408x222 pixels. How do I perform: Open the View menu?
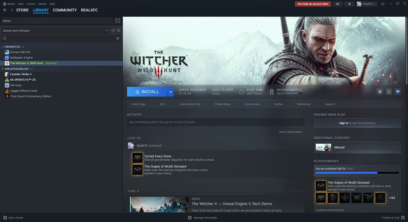tap(21, 4)
